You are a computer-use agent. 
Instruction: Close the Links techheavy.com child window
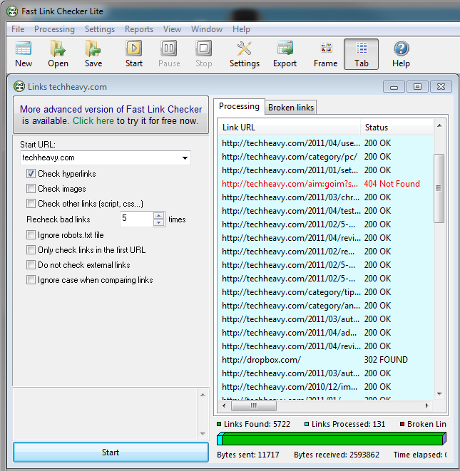[x=441, y=87]
